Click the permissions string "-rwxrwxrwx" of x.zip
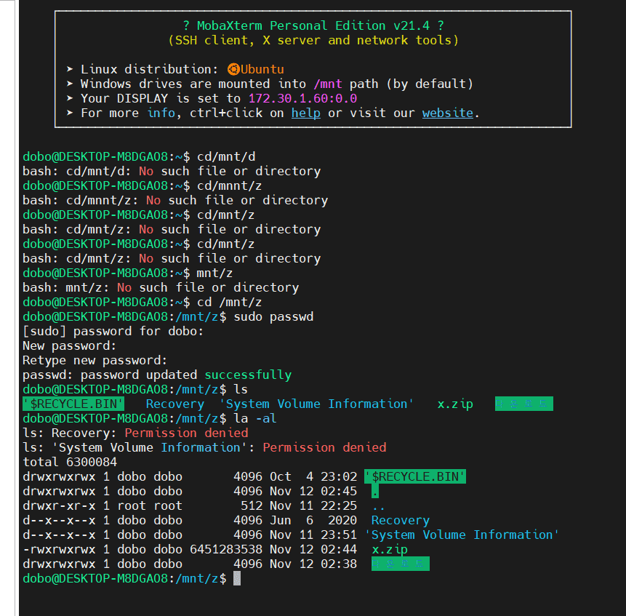626x616 pixels. 59,550
